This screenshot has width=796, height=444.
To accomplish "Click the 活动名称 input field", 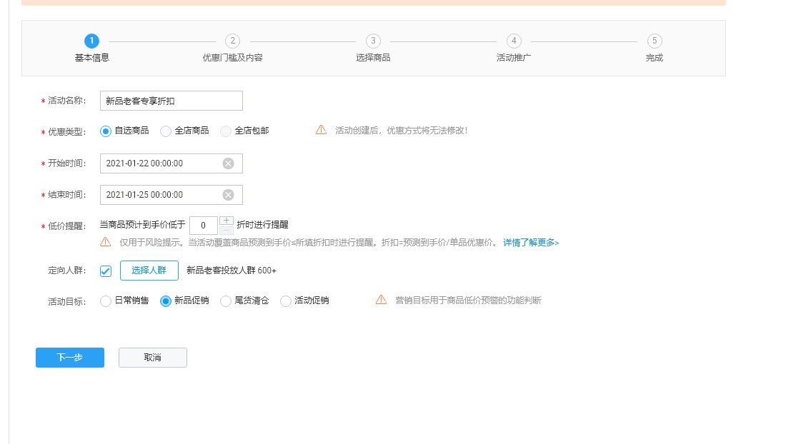I will 171,100.
